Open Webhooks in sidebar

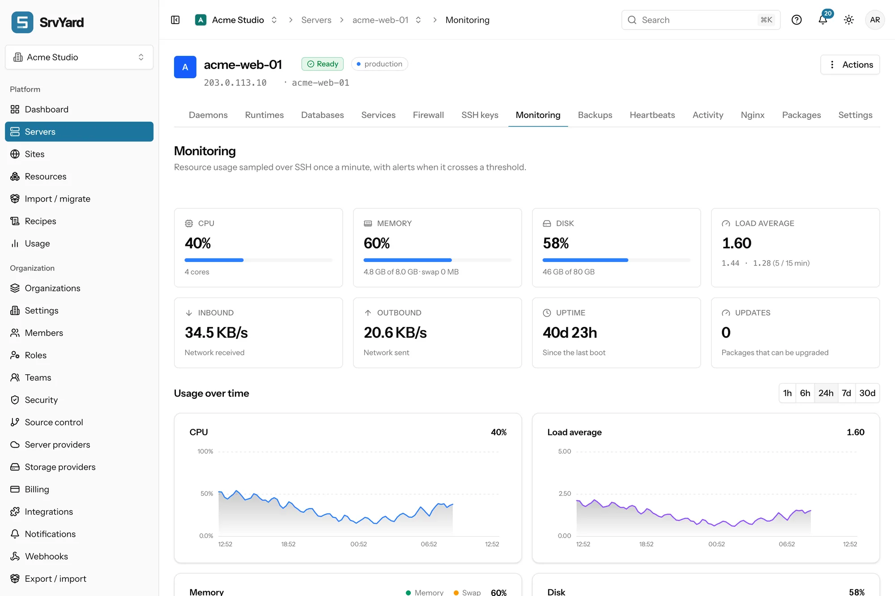click(x=79, y=557)
